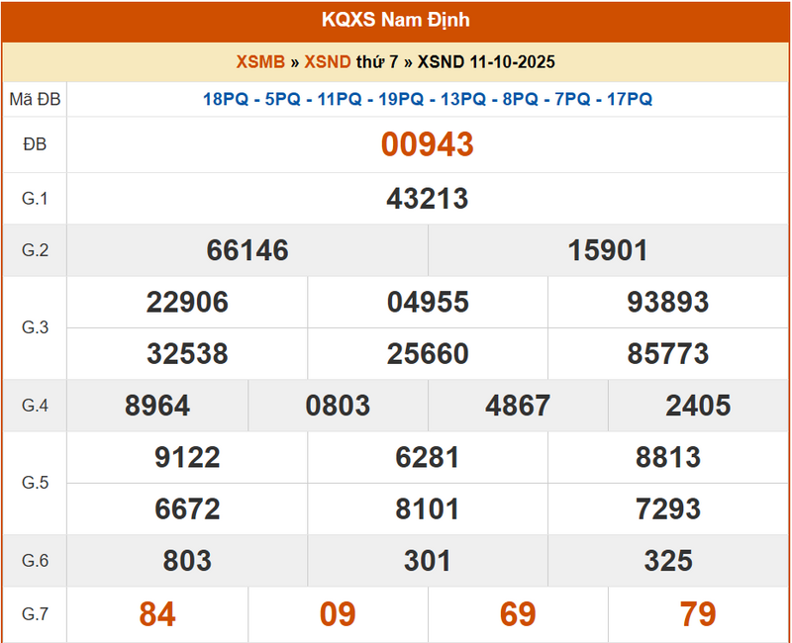
Task: Click G.5 number 7293
Action: click(x=668, y=508)
